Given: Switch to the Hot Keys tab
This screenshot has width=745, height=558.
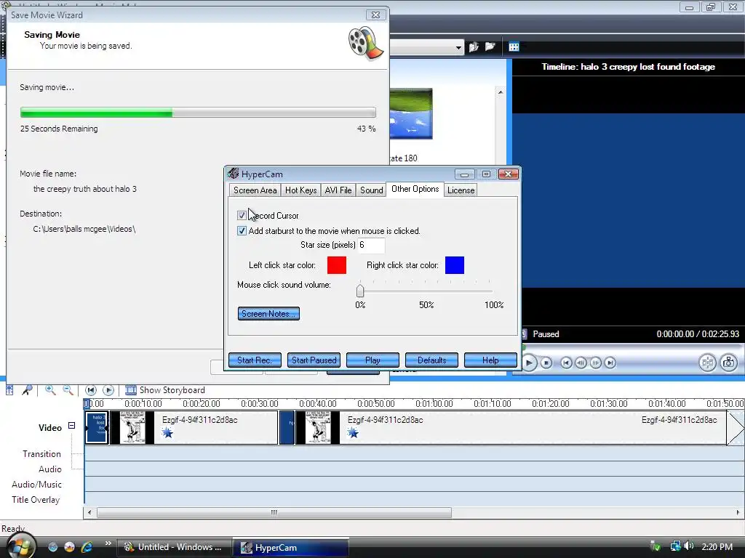Looking at the screenshot, I should click(300, 190).
